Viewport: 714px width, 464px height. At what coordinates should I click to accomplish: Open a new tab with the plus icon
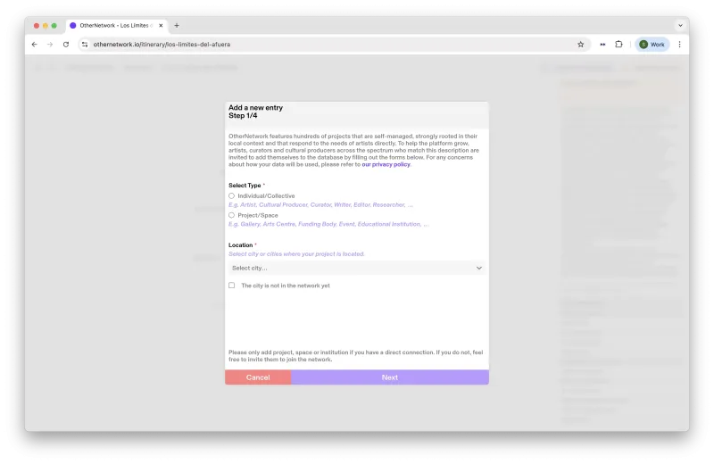click(177, 26)
